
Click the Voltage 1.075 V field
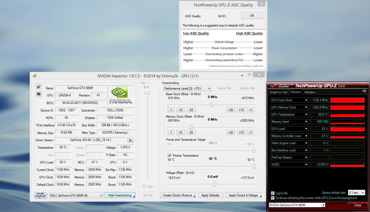(x=125, y=147)
